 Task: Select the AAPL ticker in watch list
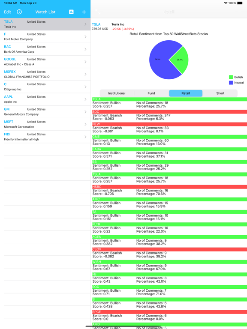click(x=9, y=97)
